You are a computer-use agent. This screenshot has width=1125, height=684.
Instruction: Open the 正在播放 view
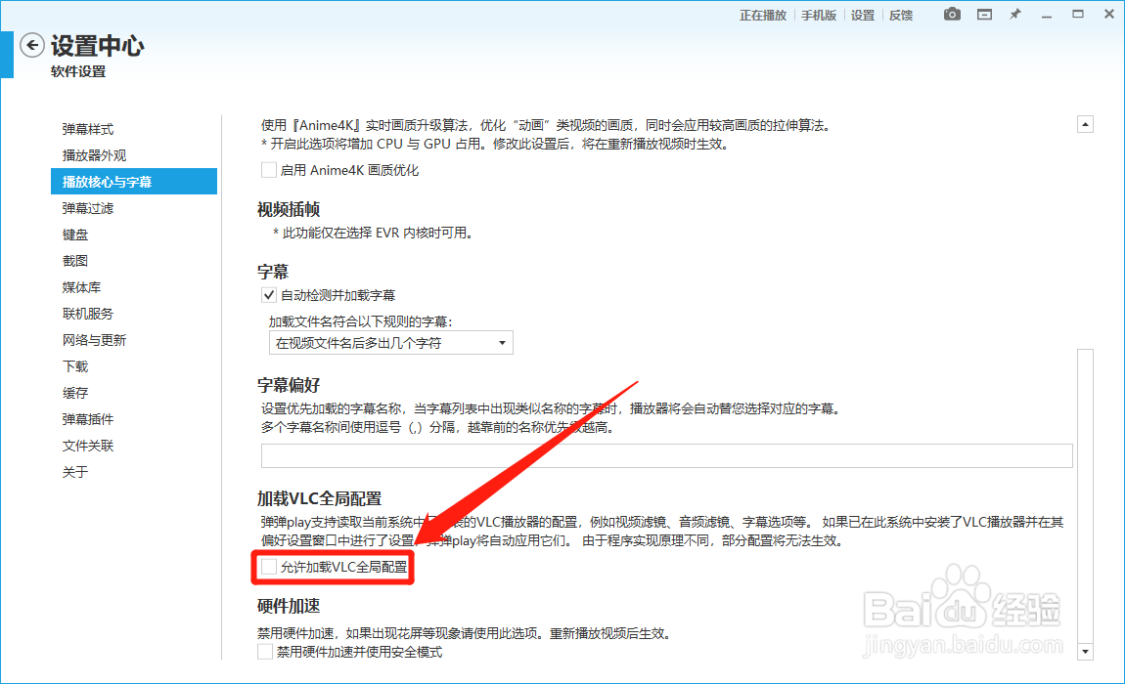click(763, 15)
